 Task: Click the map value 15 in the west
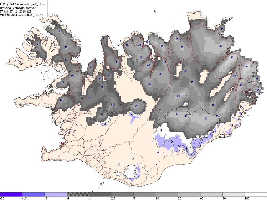pos(72,76)
